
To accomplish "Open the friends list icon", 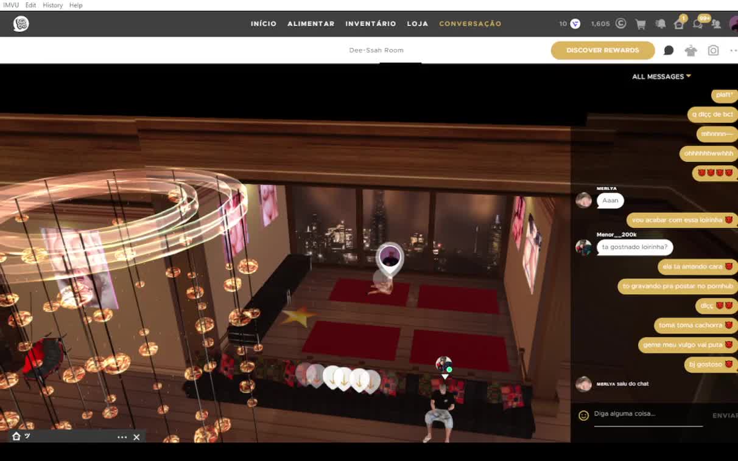I will [x=717, y=24].
